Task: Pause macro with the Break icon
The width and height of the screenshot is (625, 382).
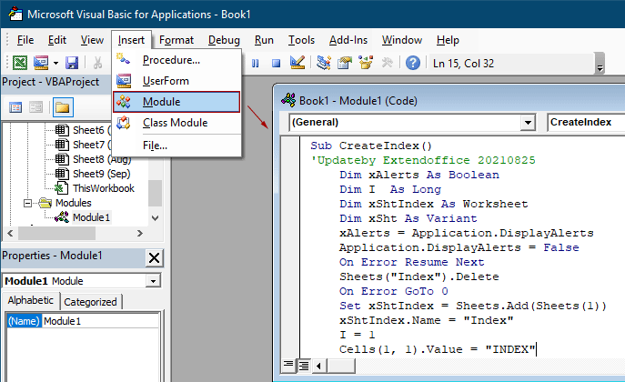Action: click(x=255, y=64)
